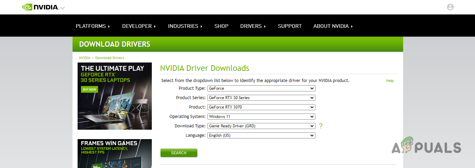Click the Download Drivers breadcrumb link
This screenshot has width=475, height=168.
110,58
